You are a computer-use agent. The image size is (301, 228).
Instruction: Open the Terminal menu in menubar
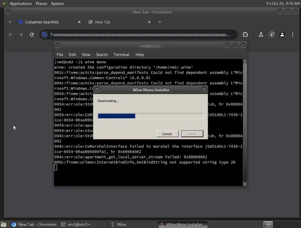click(x=121, y=55)
